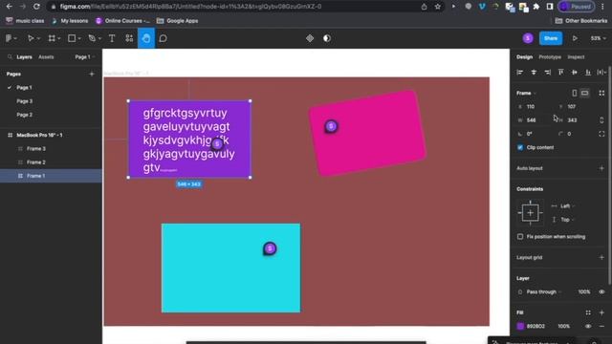
Task: Select the Pen tool
Action: (92, 38)
